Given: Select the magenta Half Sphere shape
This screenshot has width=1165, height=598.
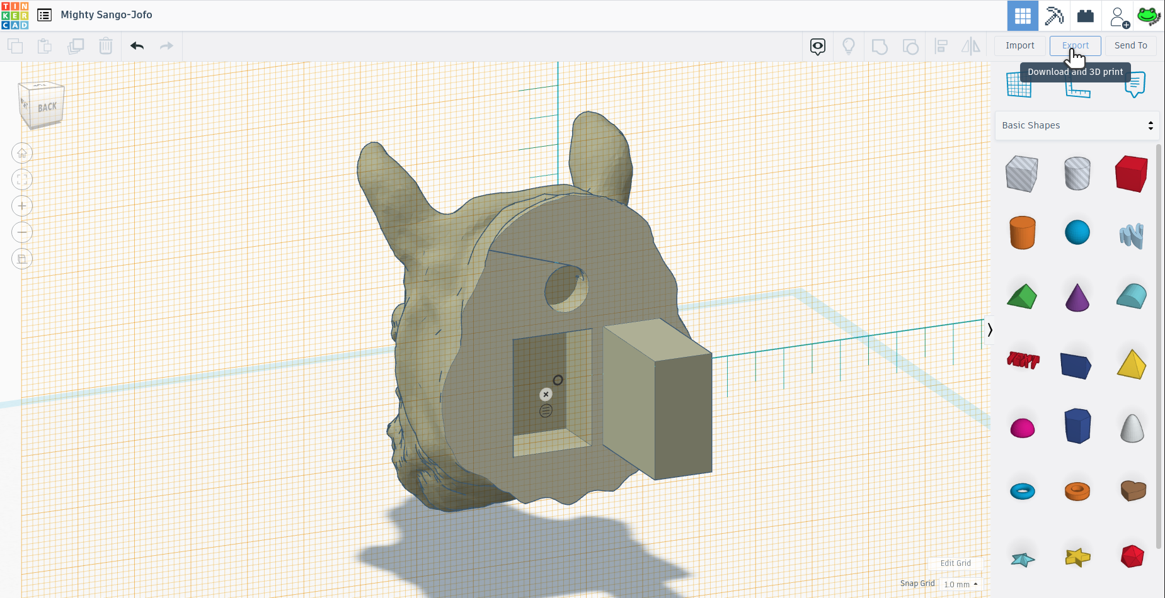Looking at the screenshot, I should tap(1022, 428).
